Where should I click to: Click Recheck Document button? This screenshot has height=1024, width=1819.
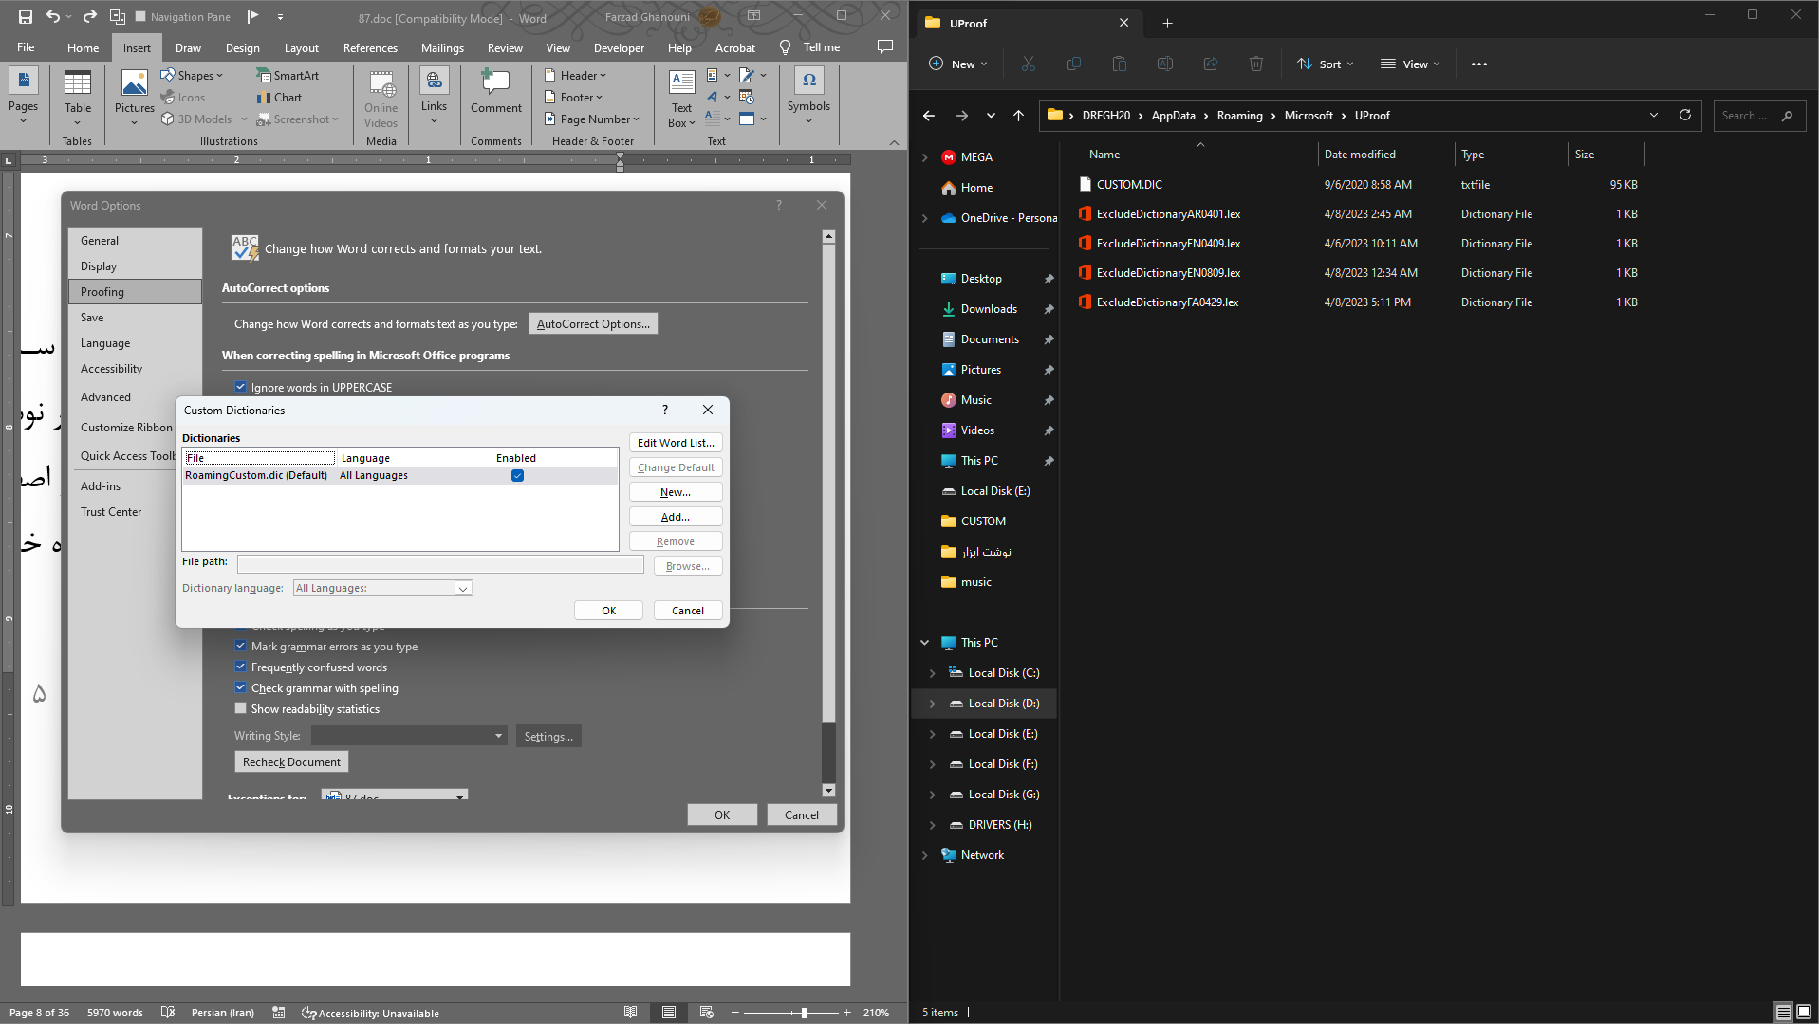291,761
